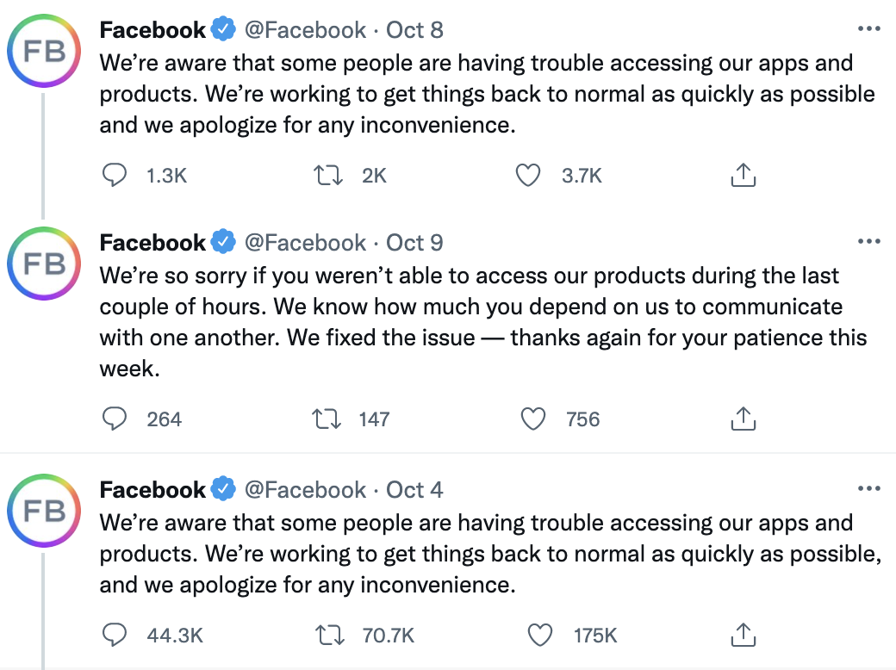Screen dimensions: 896x670
Task: Like the Oct 8 tweet using the heart icon
Action: pos(528,175)
